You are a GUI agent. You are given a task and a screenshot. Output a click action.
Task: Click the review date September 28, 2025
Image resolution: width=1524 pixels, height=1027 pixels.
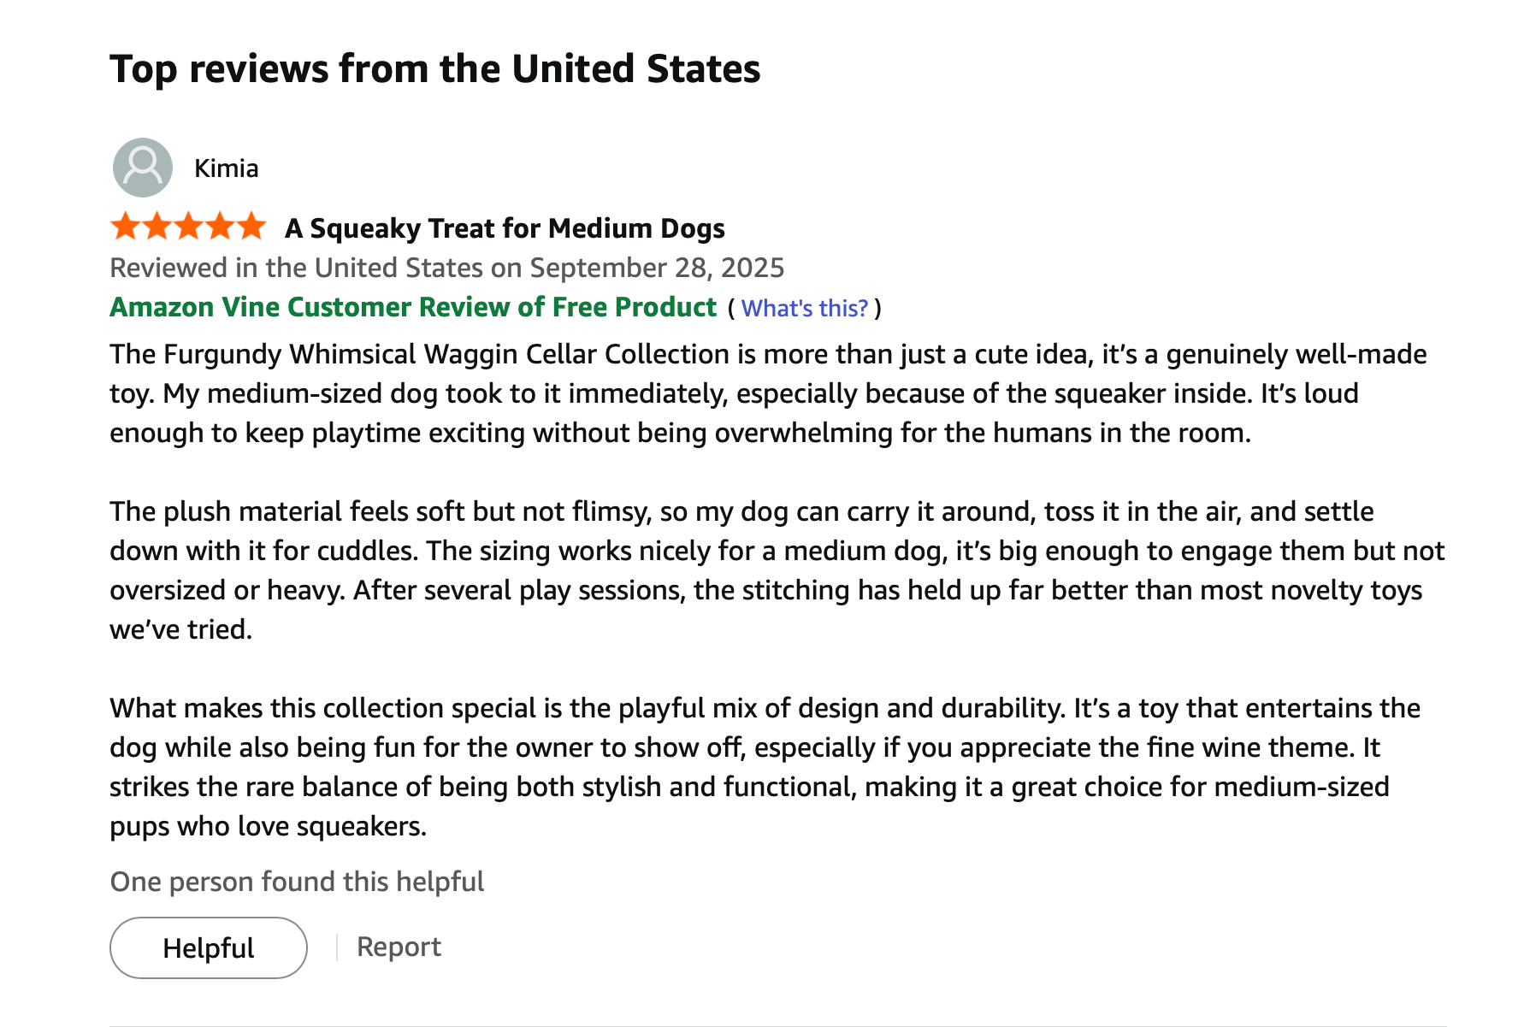(446, 268)
